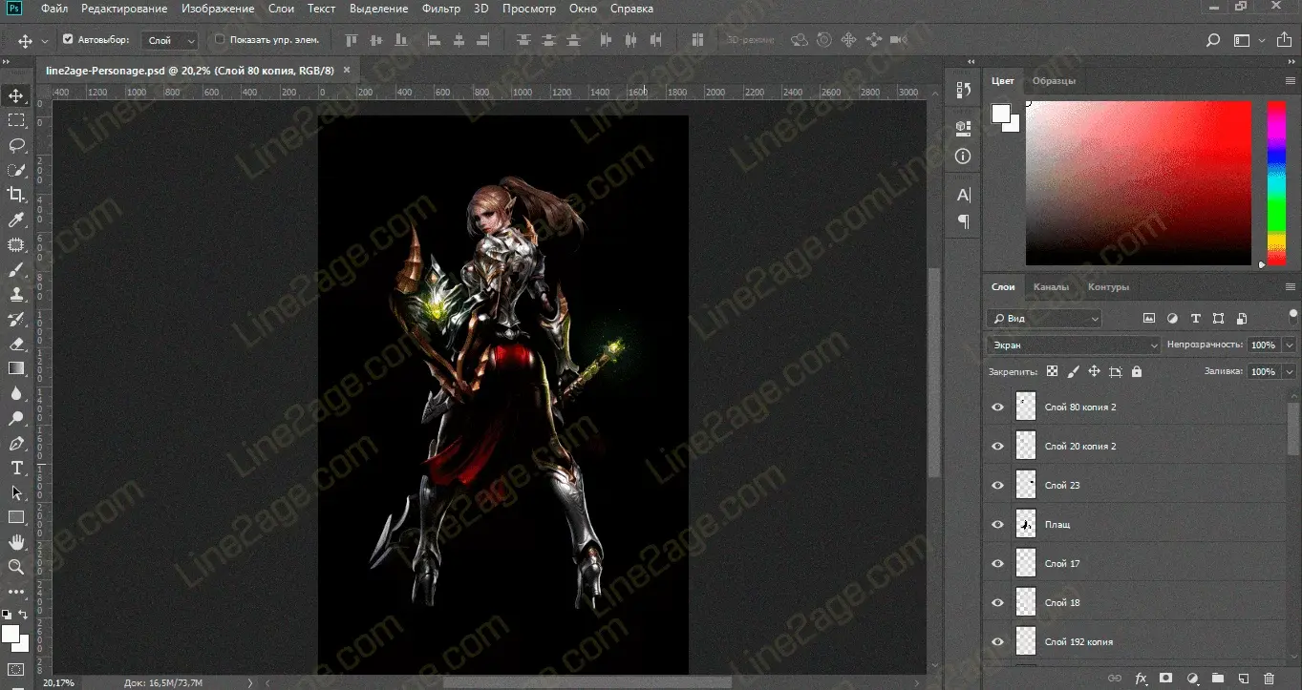Select the Crop tool
Screen dimensions: 1302x690
coord(16,195)
